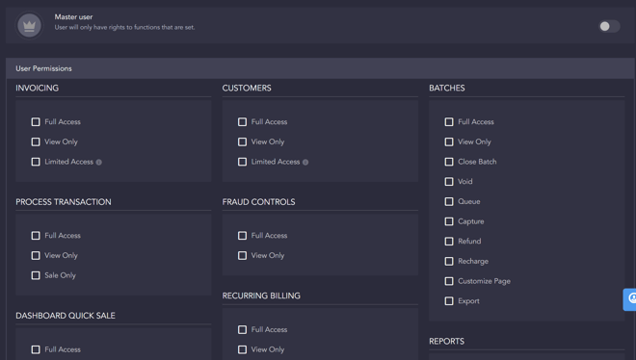The width and height of the screenshot is (636, 360).
Task: Enable the Export permission in Batches
Action: [449, 301]
